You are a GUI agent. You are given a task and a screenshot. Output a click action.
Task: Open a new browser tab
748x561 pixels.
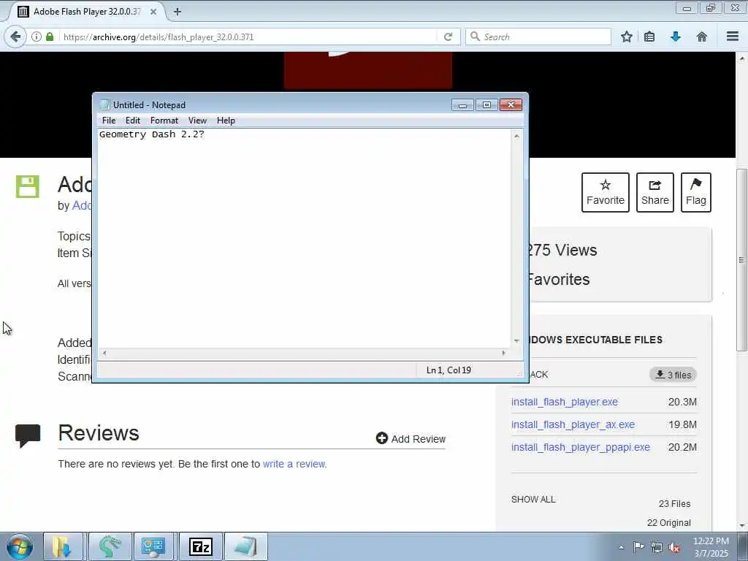click(x=177, y=12)
